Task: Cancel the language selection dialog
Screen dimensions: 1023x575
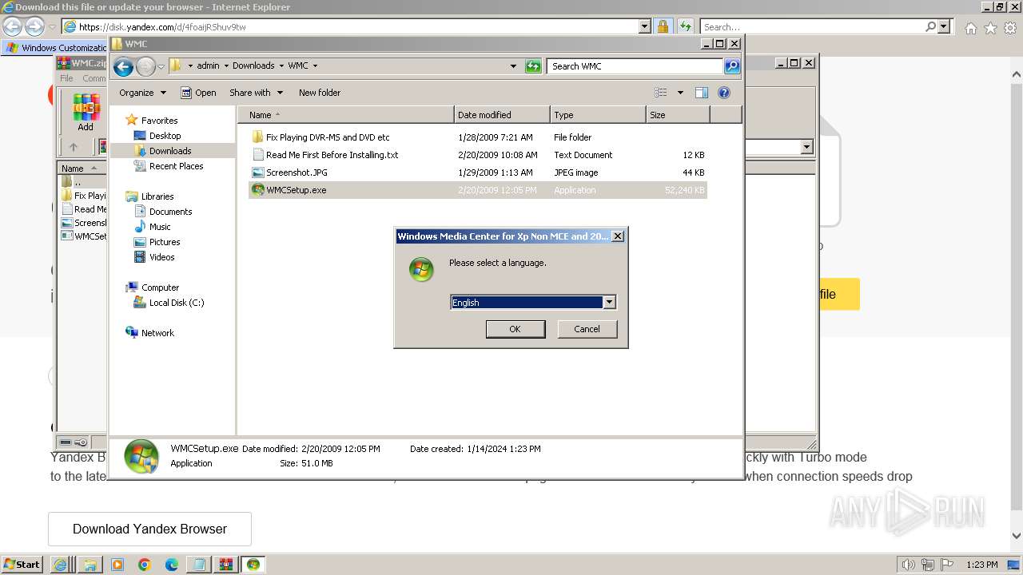Action: [587, 329]
